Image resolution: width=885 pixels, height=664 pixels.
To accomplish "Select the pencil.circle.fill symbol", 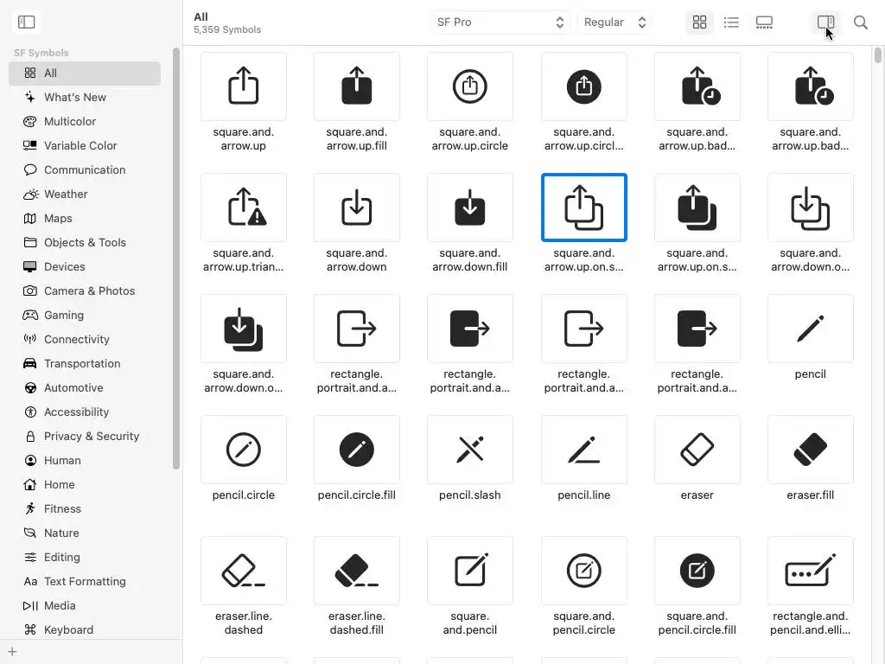I will [357, 450].
